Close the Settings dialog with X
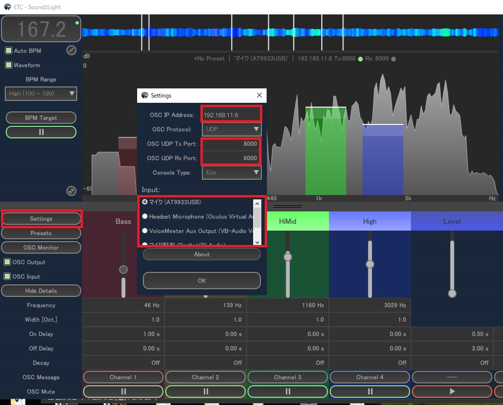Image resolution: width=503 pixels, height=405 pixels. pyautogui.click(x=259, y=95)
